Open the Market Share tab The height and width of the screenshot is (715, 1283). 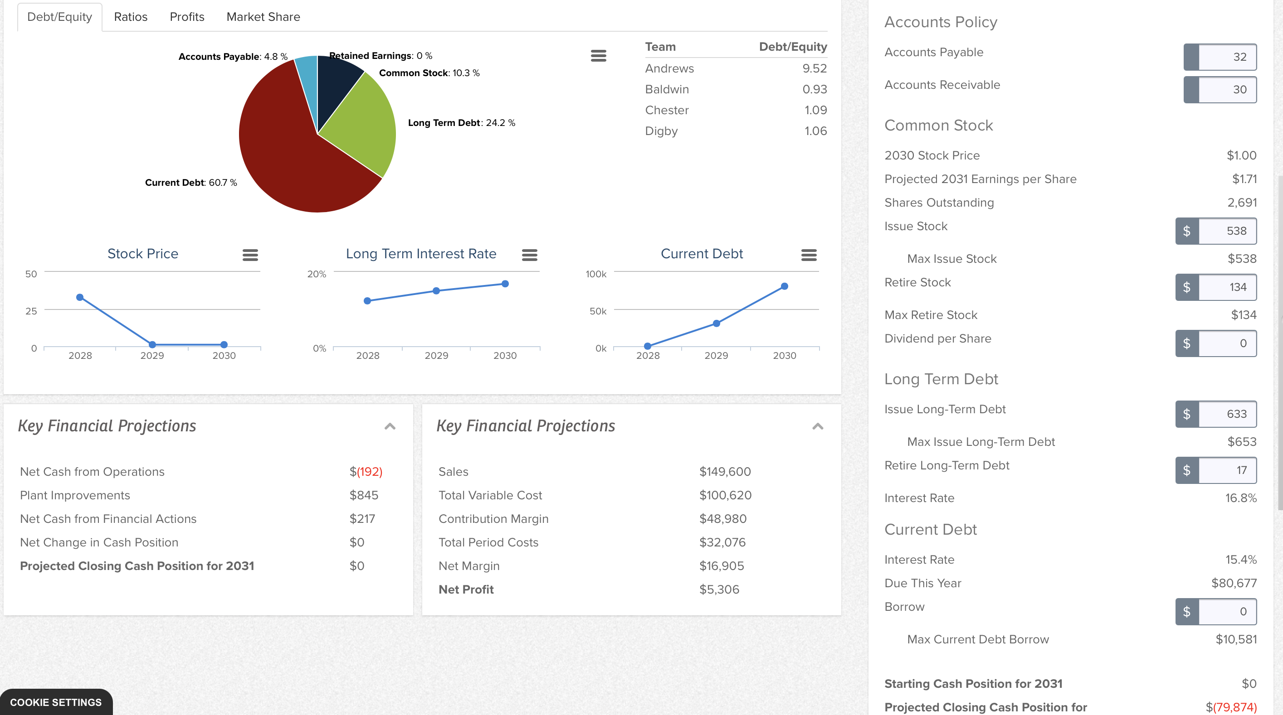(x=263, y=17)
